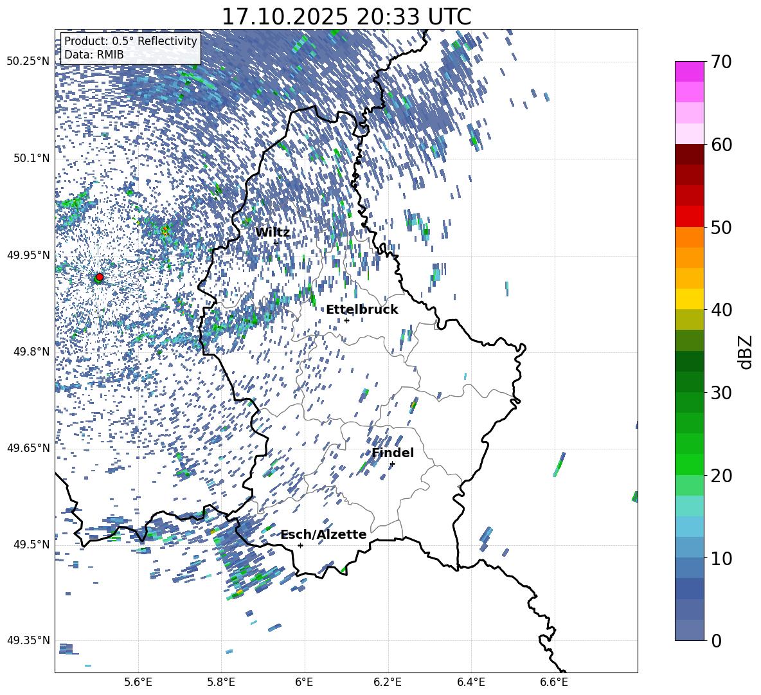The height and width of the screenshot is (695, 761).
Task: Click the 50 tick label on colorbar
Action: point(721,228)
